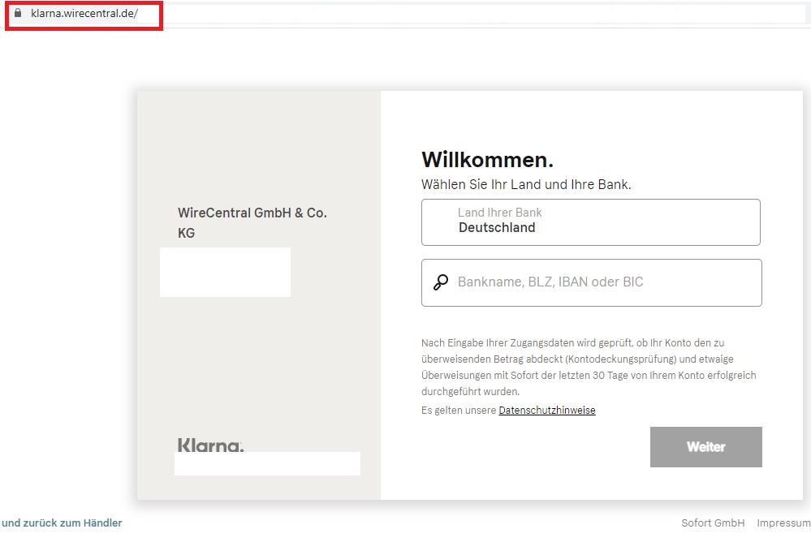Screen dimensions: 811x542
Task: Click the WireCentral GmbH & Co. KG text
Action: tap(252, 223)
